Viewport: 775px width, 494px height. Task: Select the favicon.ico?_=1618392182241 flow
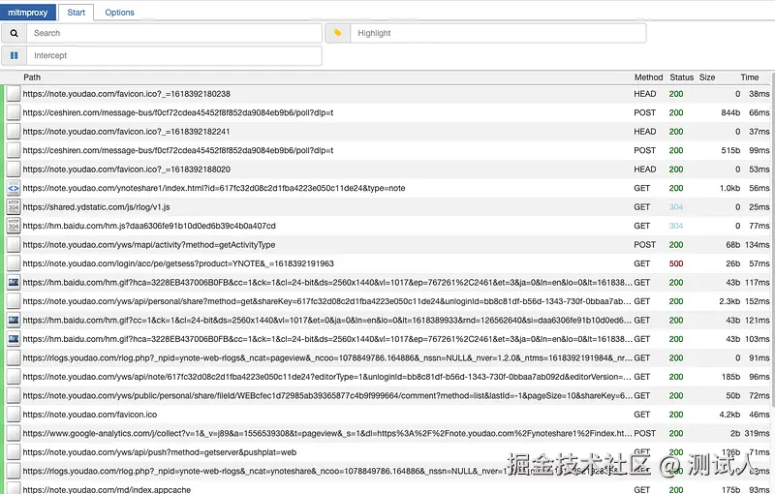[387, 132]
